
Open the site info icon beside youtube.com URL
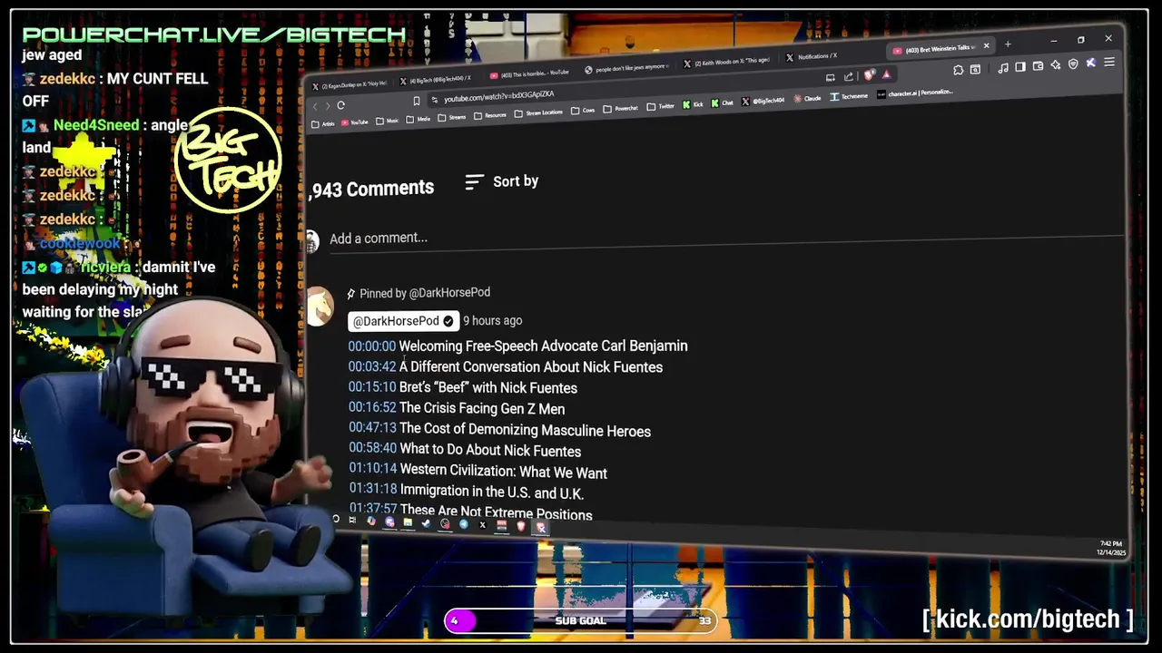[x=435, y=100]
